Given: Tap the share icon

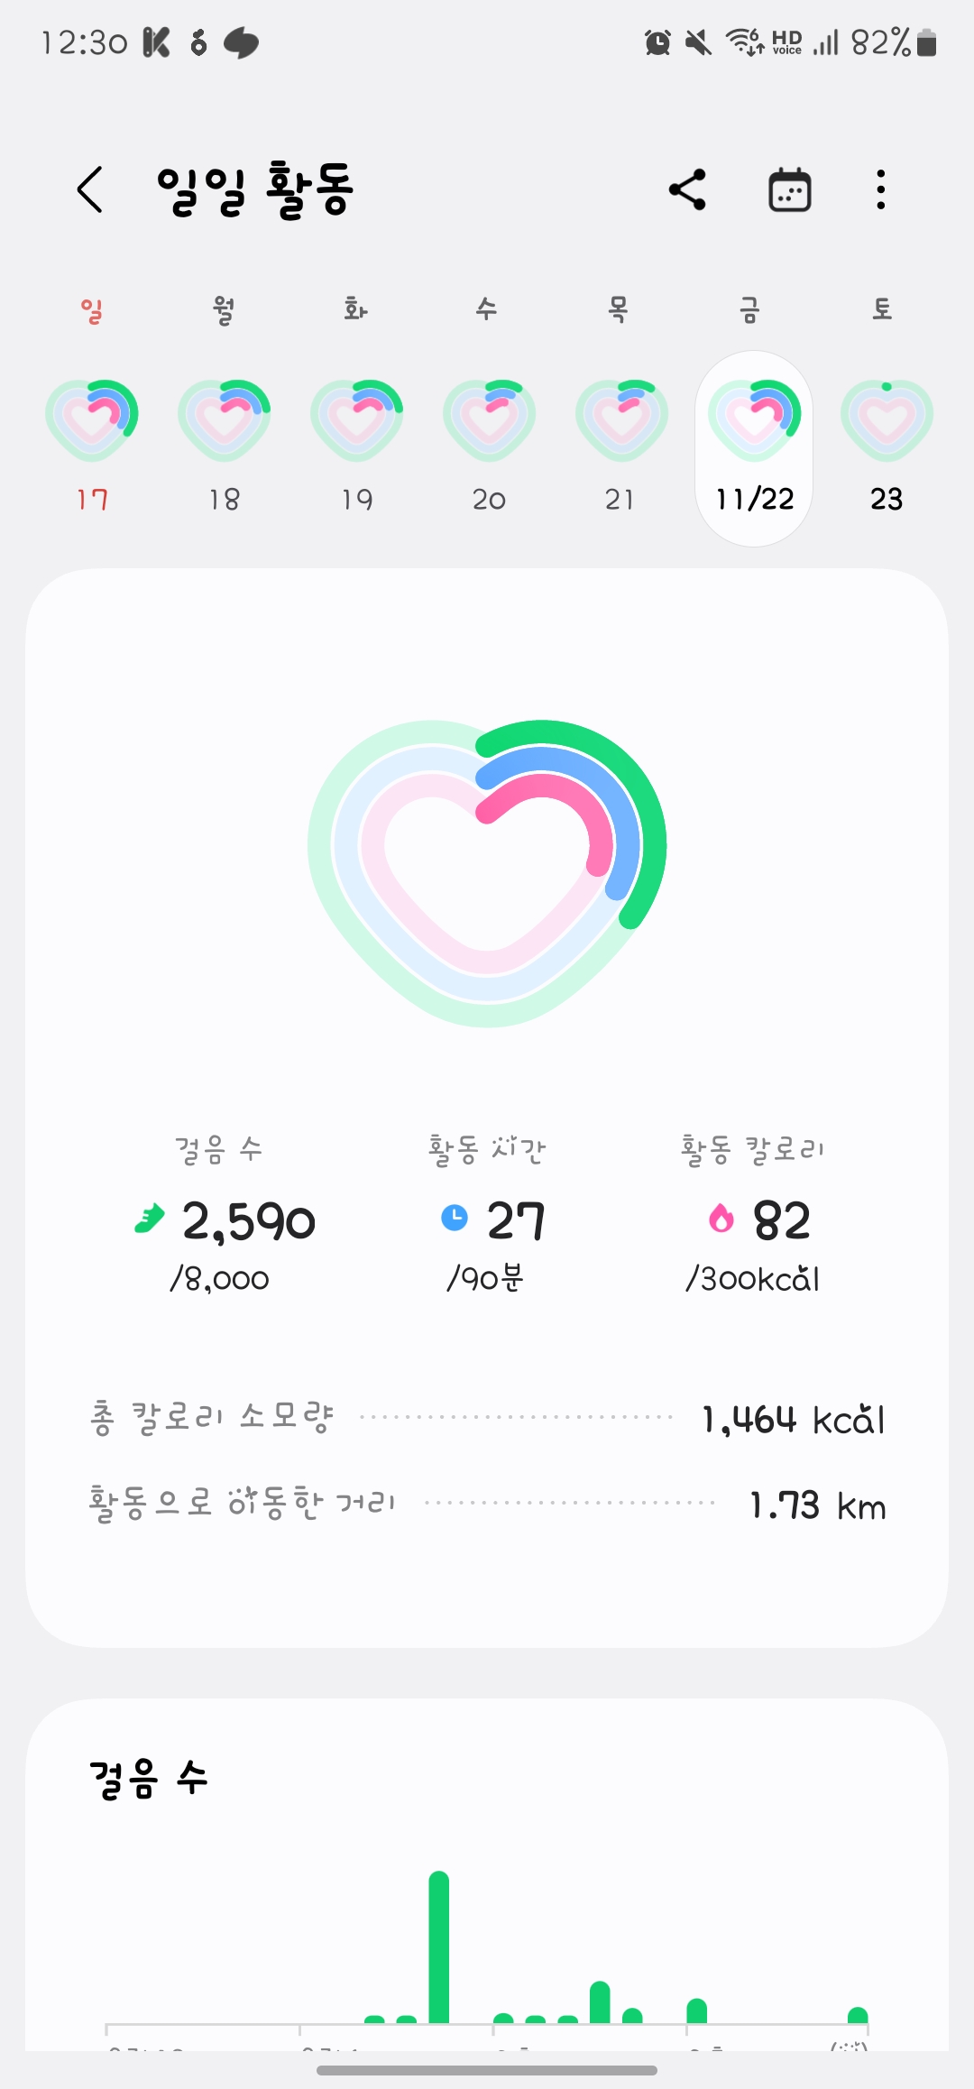Looking at the screenshot, I should [x=687, y=189].
